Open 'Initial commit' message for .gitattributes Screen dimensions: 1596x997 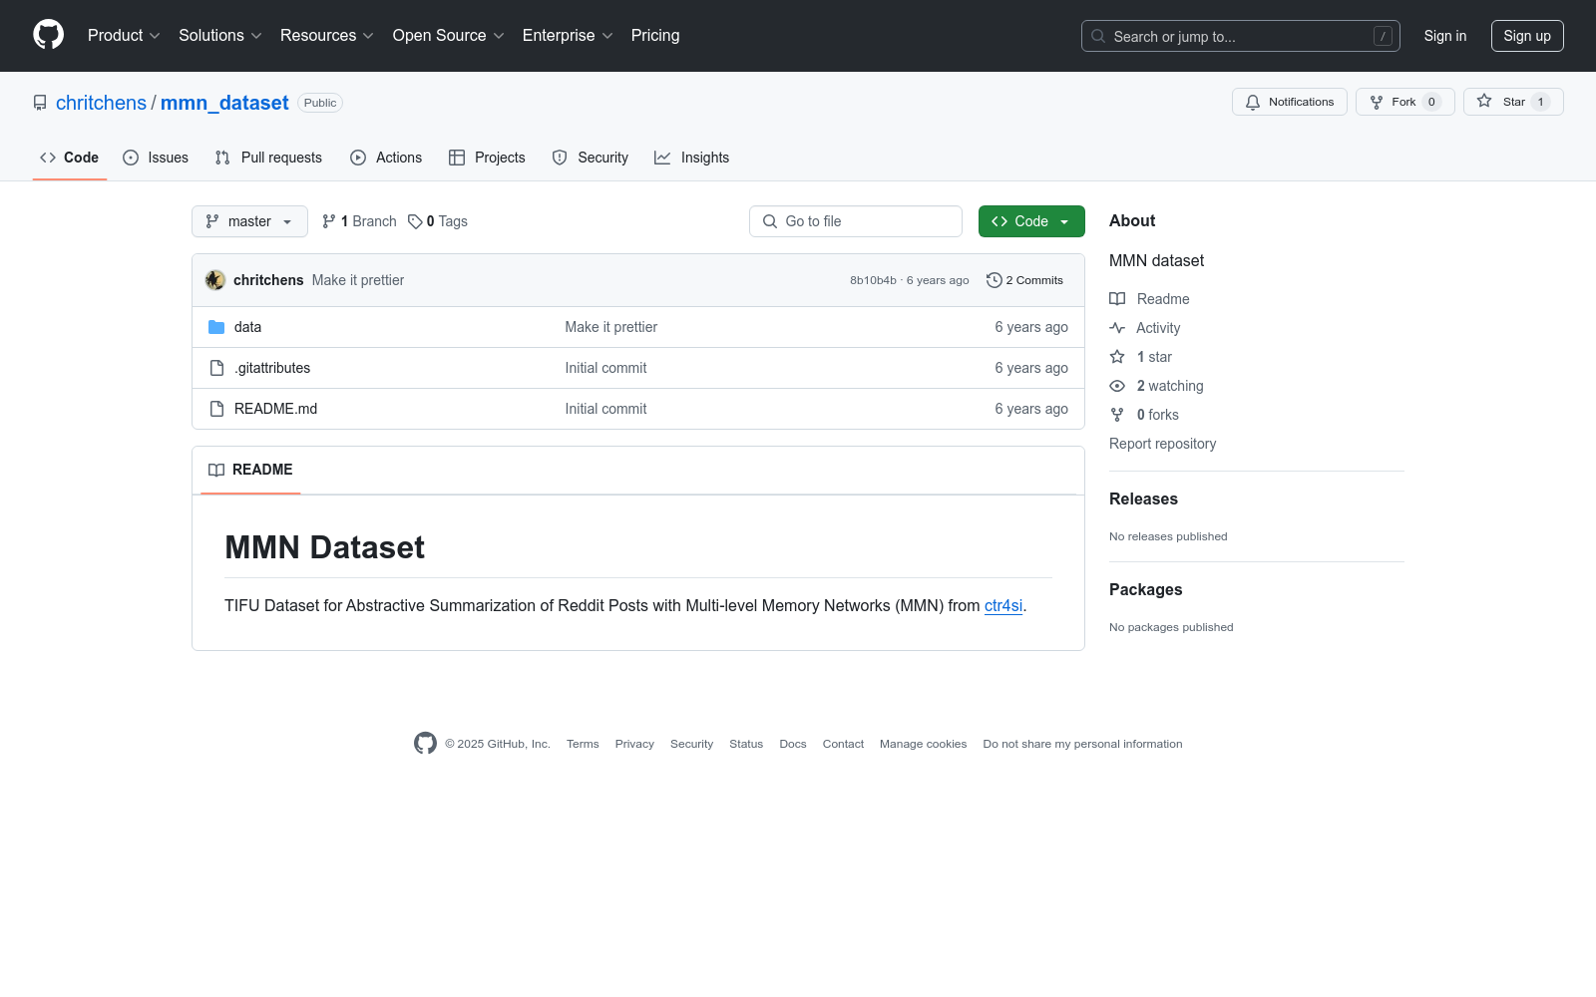click(x=605, y=368)
